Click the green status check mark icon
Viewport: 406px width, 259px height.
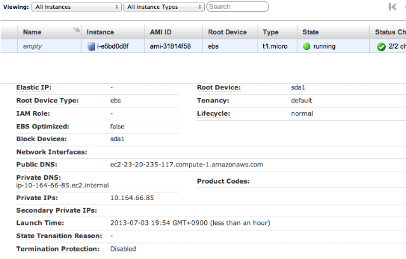381,47
